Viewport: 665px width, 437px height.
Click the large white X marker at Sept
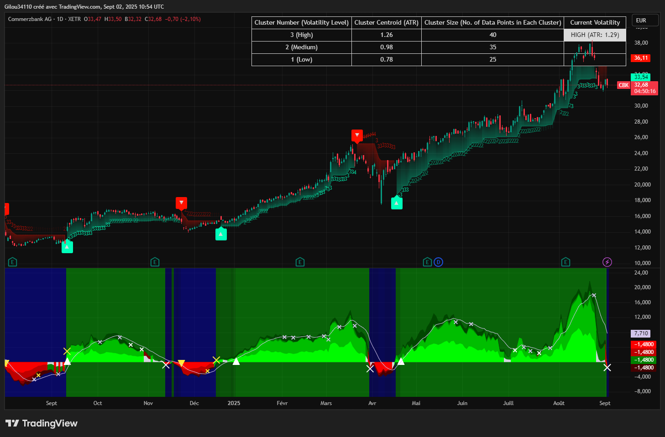(607, 367)
